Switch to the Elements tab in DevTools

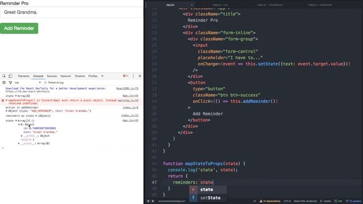(24, 76)
